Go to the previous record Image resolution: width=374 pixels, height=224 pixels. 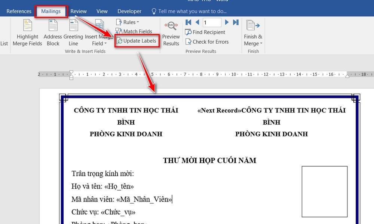tap(197, 22)
